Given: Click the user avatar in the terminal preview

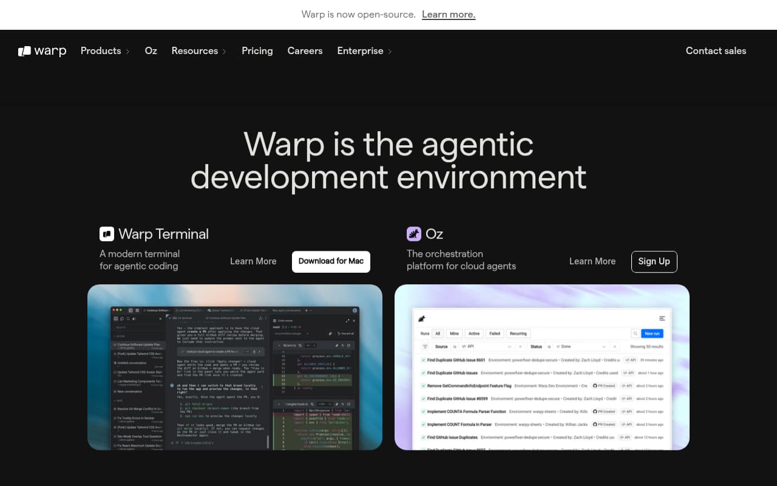Looking at the screenshot, I should (355, 310).
